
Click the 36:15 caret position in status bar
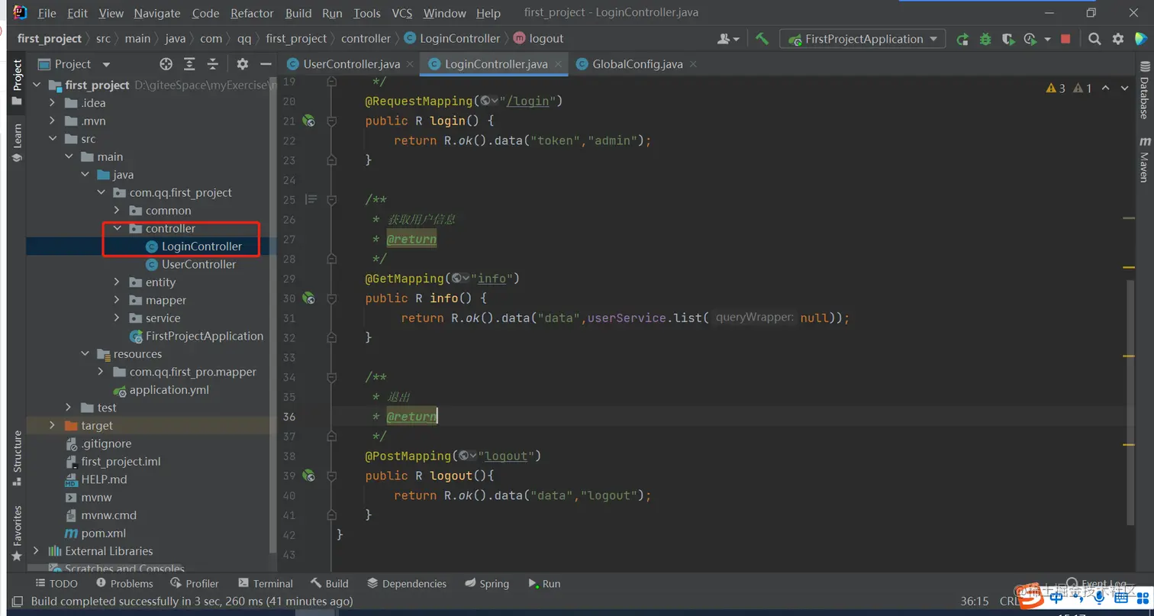pos(975,601)
